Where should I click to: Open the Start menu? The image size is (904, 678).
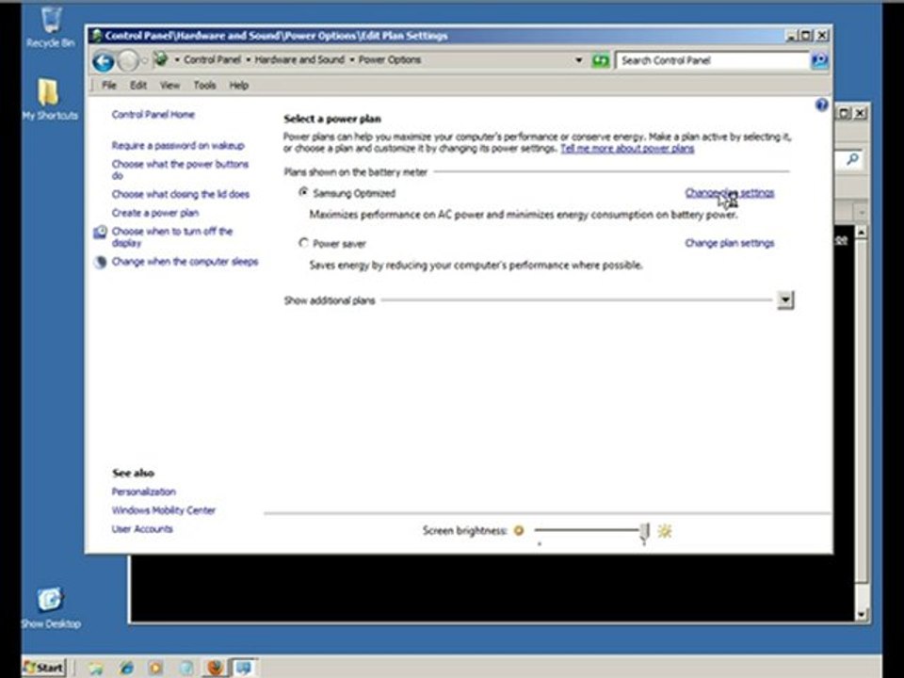pos(44,668)
